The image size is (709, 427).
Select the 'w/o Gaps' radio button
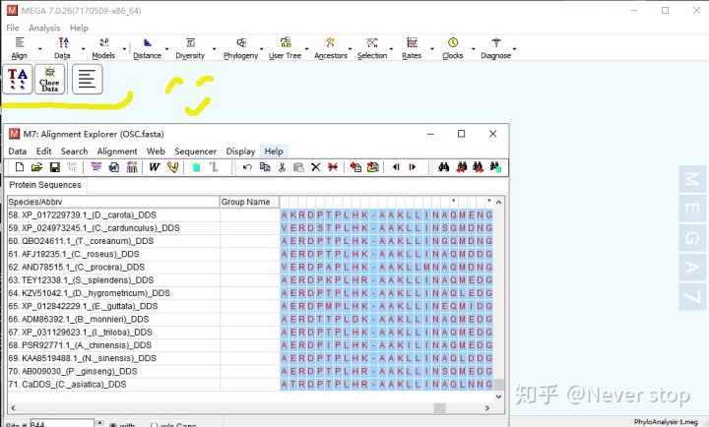155,425
